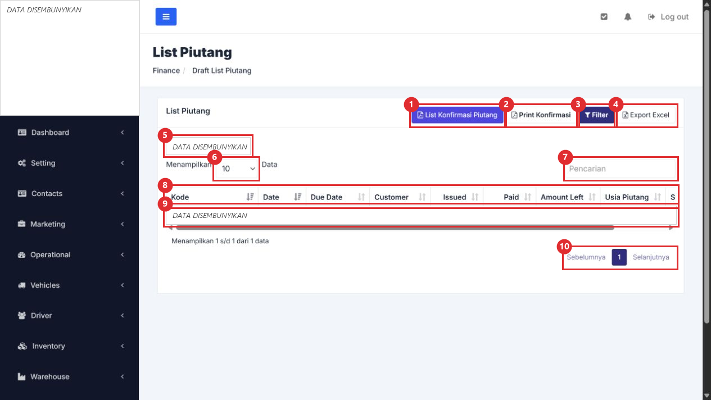
Task: Click the List Konfirmasi Piutang button
Action: [x=458, y=115]
